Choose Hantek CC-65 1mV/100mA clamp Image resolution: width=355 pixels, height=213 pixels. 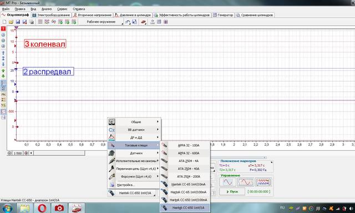click(185, 192)
